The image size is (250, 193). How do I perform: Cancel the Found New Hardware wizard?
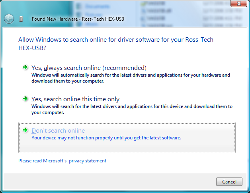pyautogui.click(x=229, y=182)
